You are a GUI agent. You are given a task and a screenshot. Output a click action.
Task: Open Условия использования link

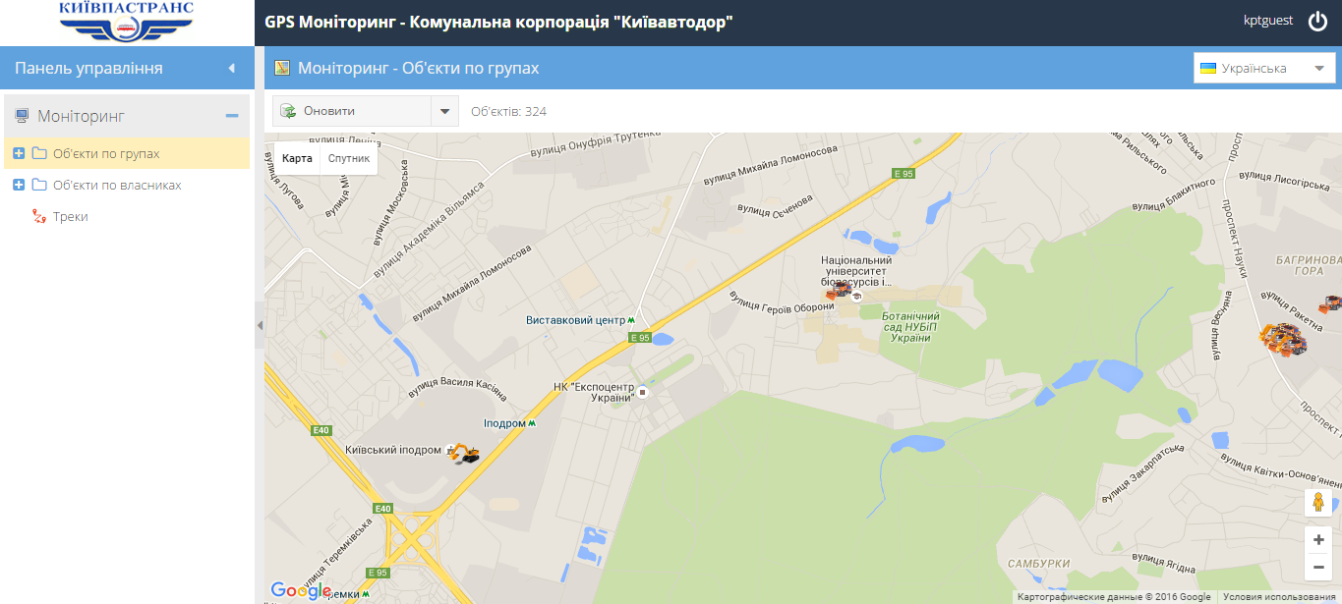click(x=1280, y=597)
